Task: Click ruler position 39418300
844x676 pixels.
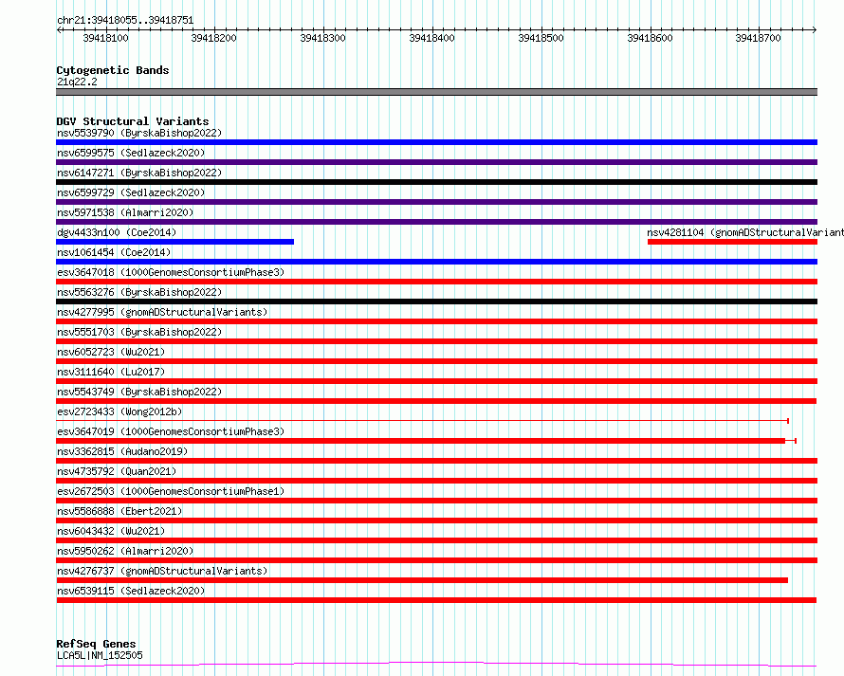Action: (x=322, y=38)
